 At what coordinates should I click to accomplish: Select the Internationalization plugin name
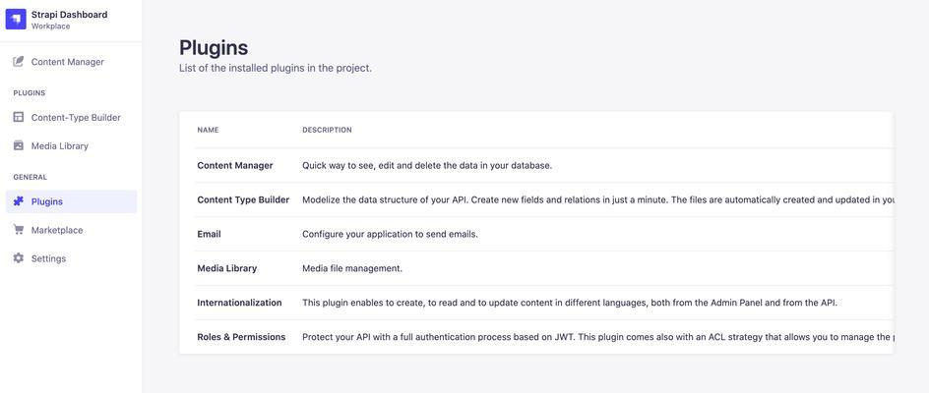[x=239, y=303]
